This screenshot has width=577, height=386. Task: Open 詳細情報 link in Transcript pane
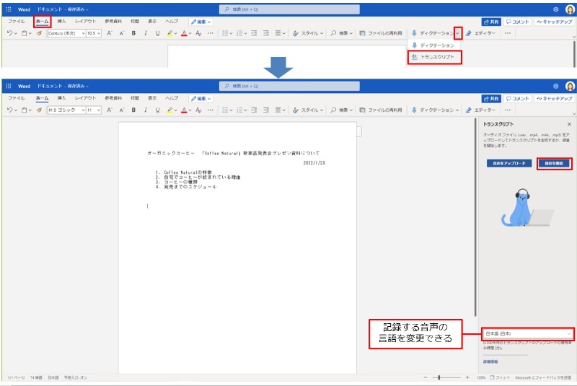tap(490, 361)
